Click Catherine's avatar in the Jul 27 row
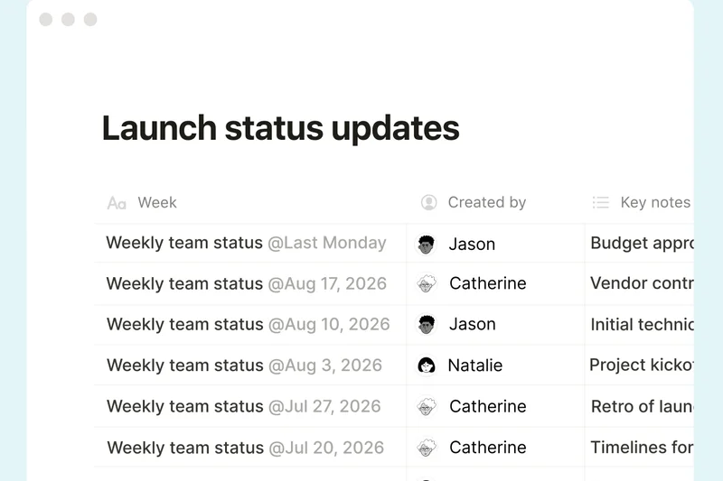Image resolution: width=723 pixels, height=481 pixels. 427,407
